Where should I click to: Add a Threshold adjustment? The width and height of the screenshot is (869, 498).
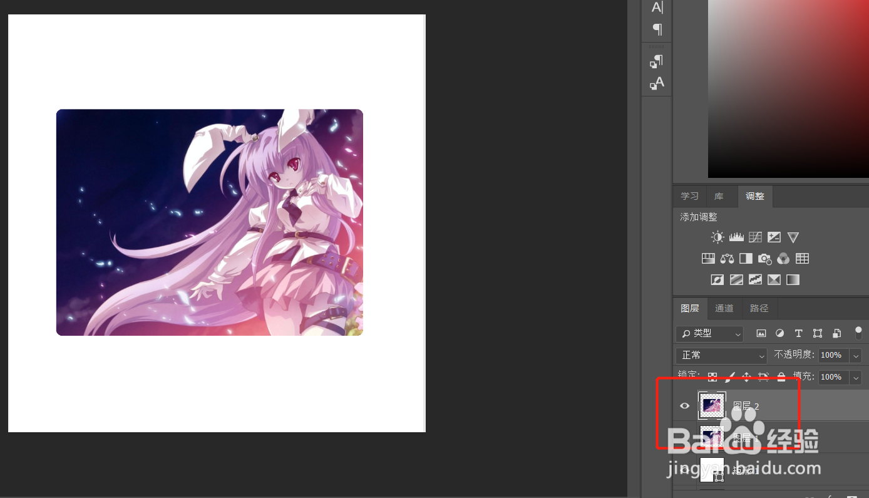[x=755, y=280]
